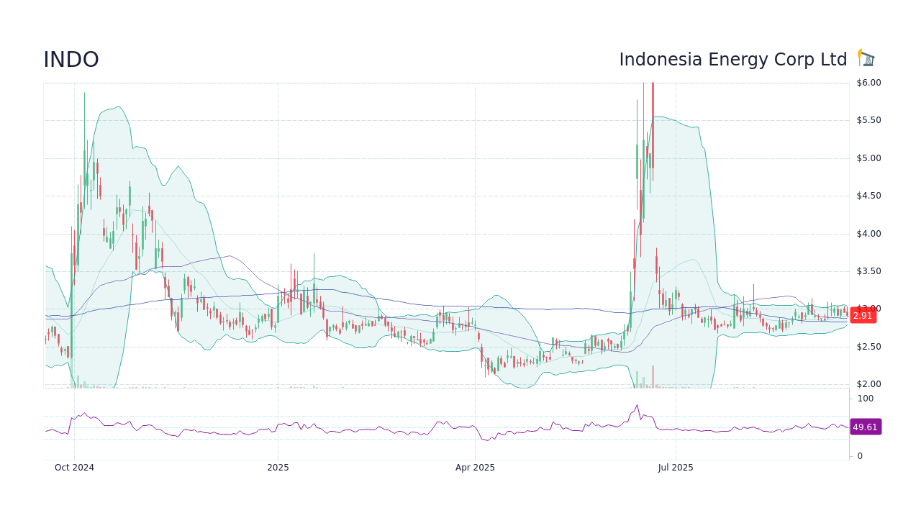Click the $2.50 price axis label
The width and height of the screenshot is (921, 518).
(868, 347)
